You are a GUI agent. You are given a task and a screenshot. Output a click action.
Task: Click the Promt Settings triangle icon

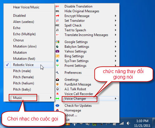[x=57, y=66]
